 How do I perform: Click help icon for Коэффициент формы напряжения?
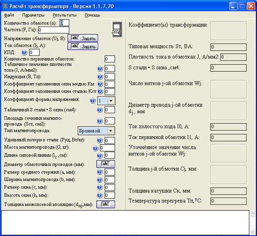[x=93, y=100]
